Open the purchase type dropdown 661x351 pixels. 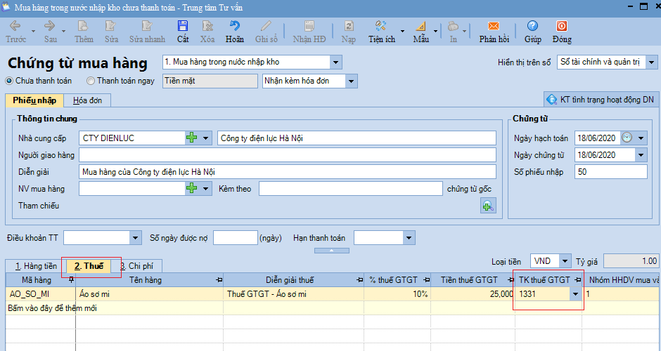coord(335,62)
